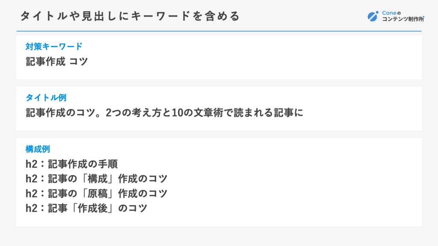Click the line h2:記事の「構成」作成のコツ
This screenshot has height=246, width=438.
click(96, 179)
